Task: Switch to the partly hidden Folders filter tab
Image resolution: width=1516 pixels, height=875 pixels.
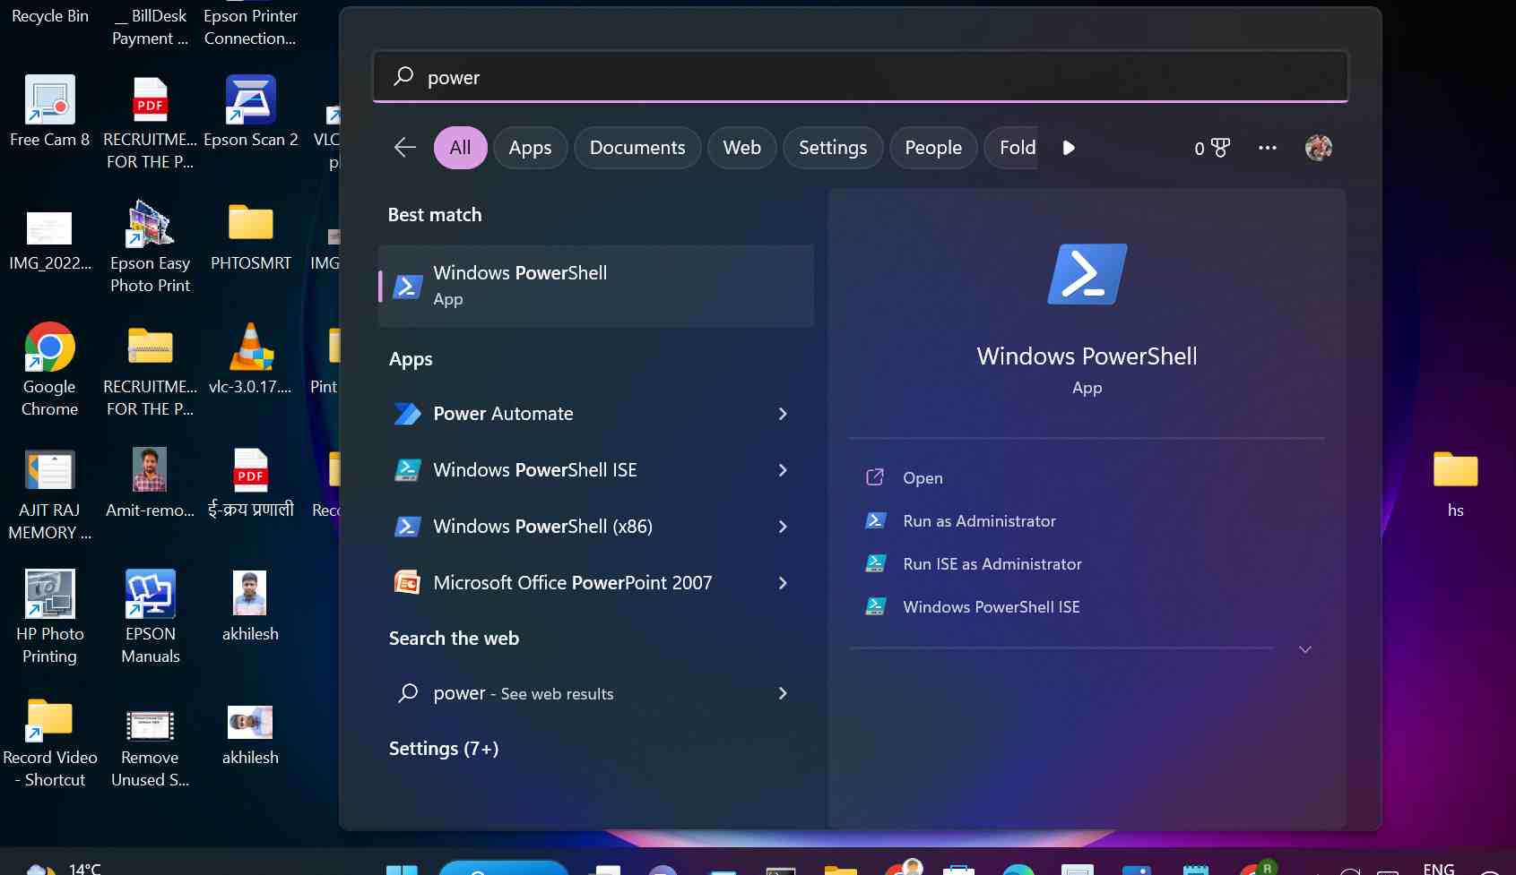Action: coord(1011,148)
